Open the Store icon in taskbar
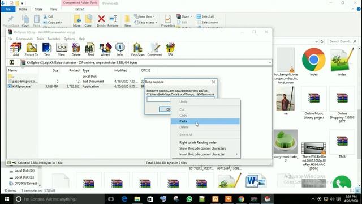The height and width of the screenshot is (204, 362). (150, 199)
